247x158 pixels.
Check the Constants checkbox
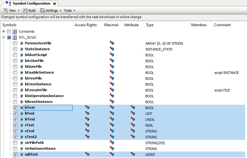click(9, 31)
